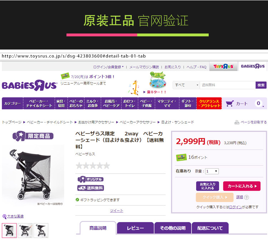Open the Toys R Us site tab
Viewport: 268px width, 242px height.
223,66
